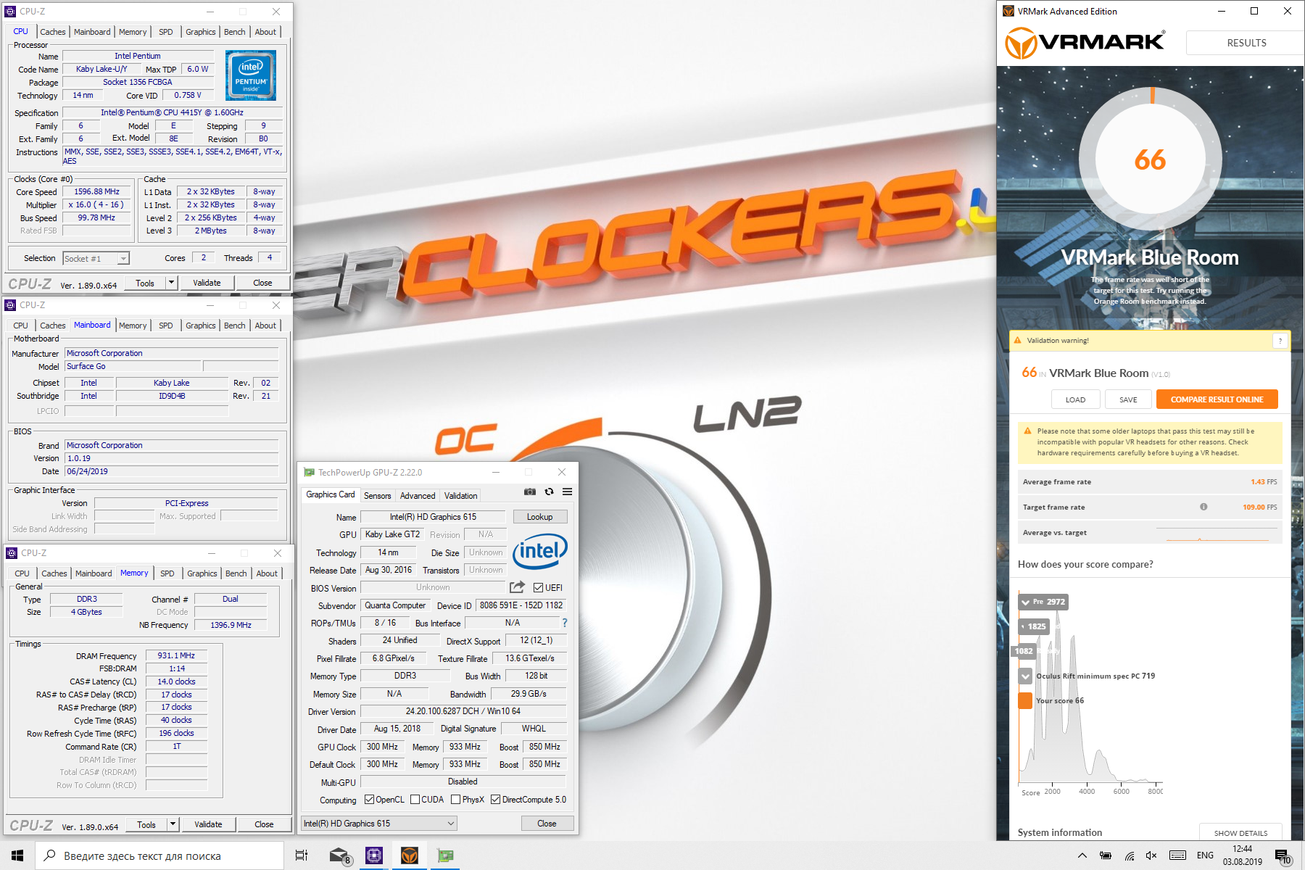Click the battery tray icon
This screenshot has height=870, width=1305.
click(1106, 855)
